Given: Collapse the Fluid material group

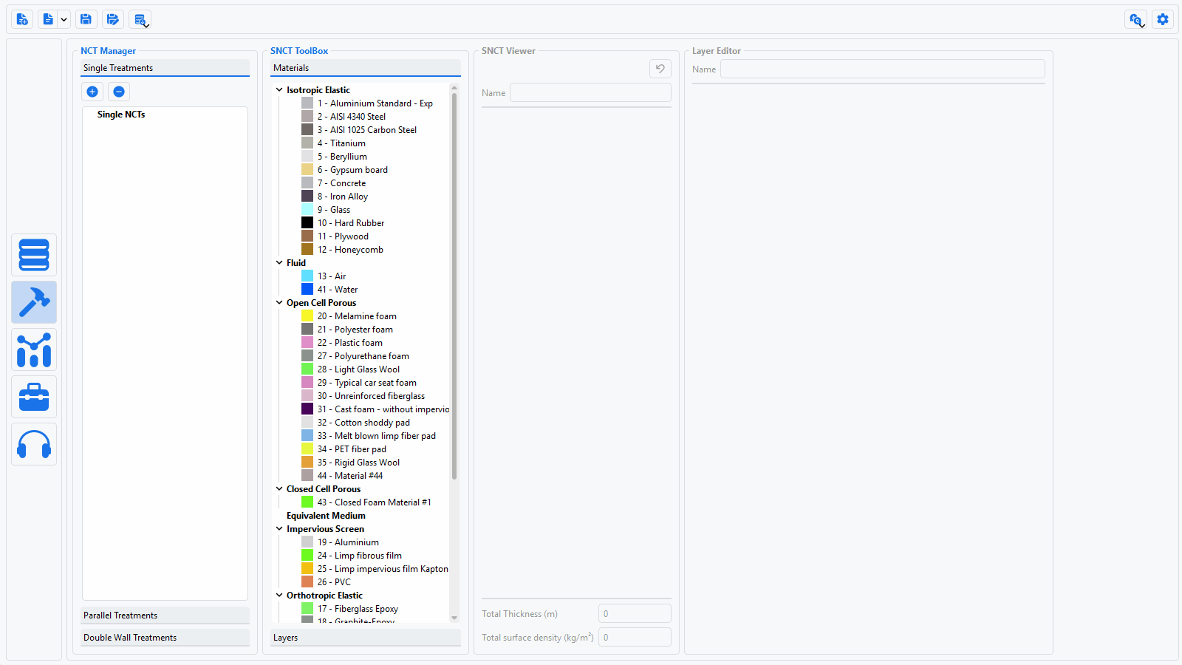Looking at the screenshot, I should (279, 263).
